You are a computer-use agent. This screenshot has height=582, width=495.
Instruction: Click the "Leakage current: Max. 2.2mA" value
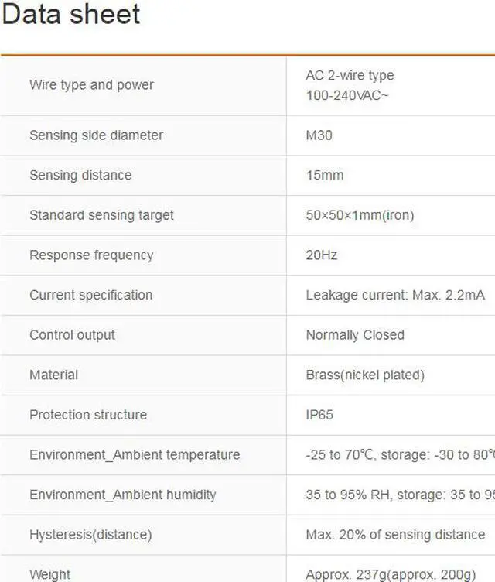395,295
